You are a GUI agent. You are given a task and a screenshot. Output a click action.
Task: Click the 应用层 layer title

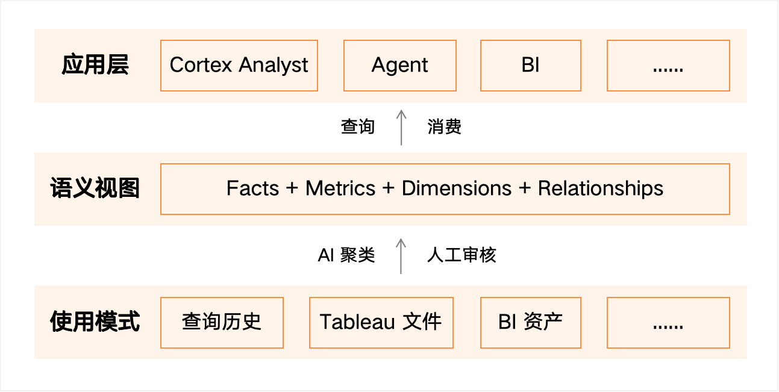click(x=95, y=66)
